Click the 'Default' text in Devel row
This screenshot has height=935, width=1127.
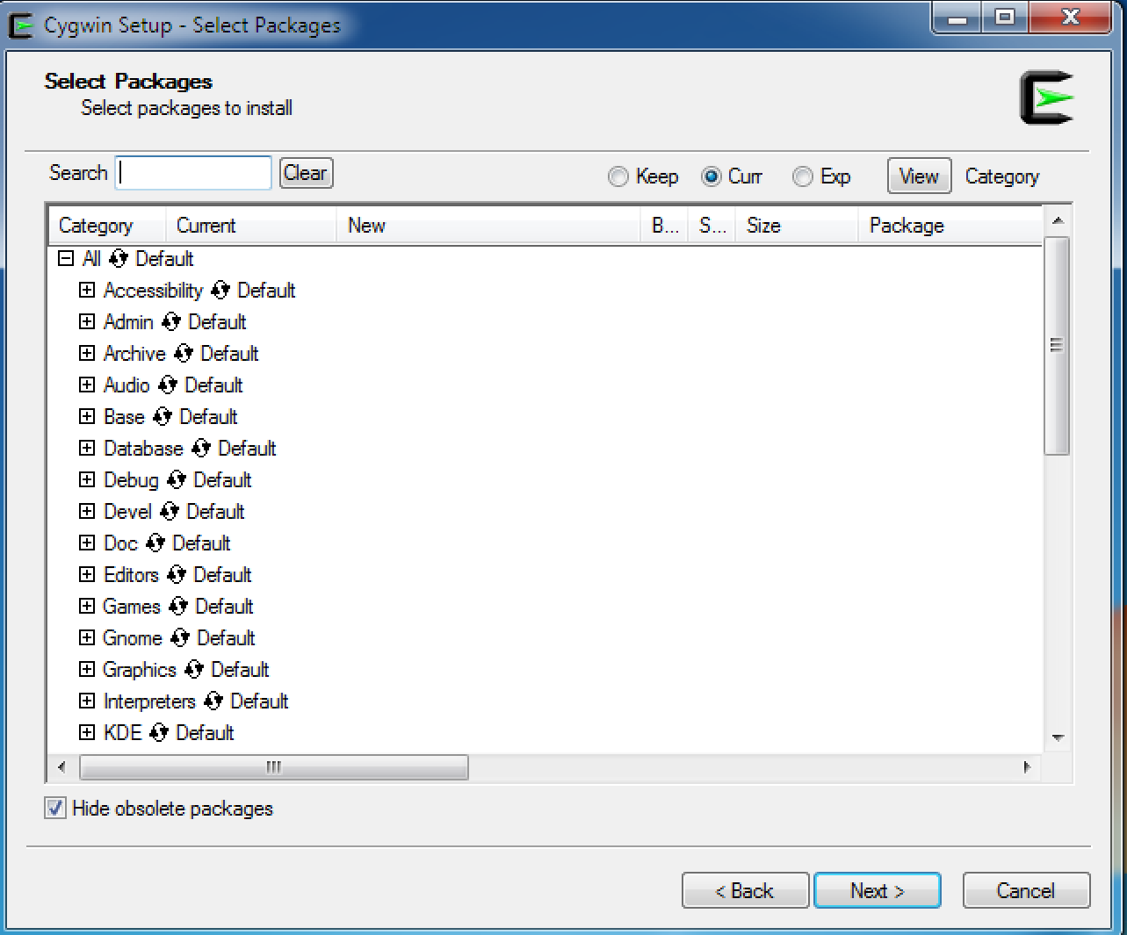click(x=215, y=512)
